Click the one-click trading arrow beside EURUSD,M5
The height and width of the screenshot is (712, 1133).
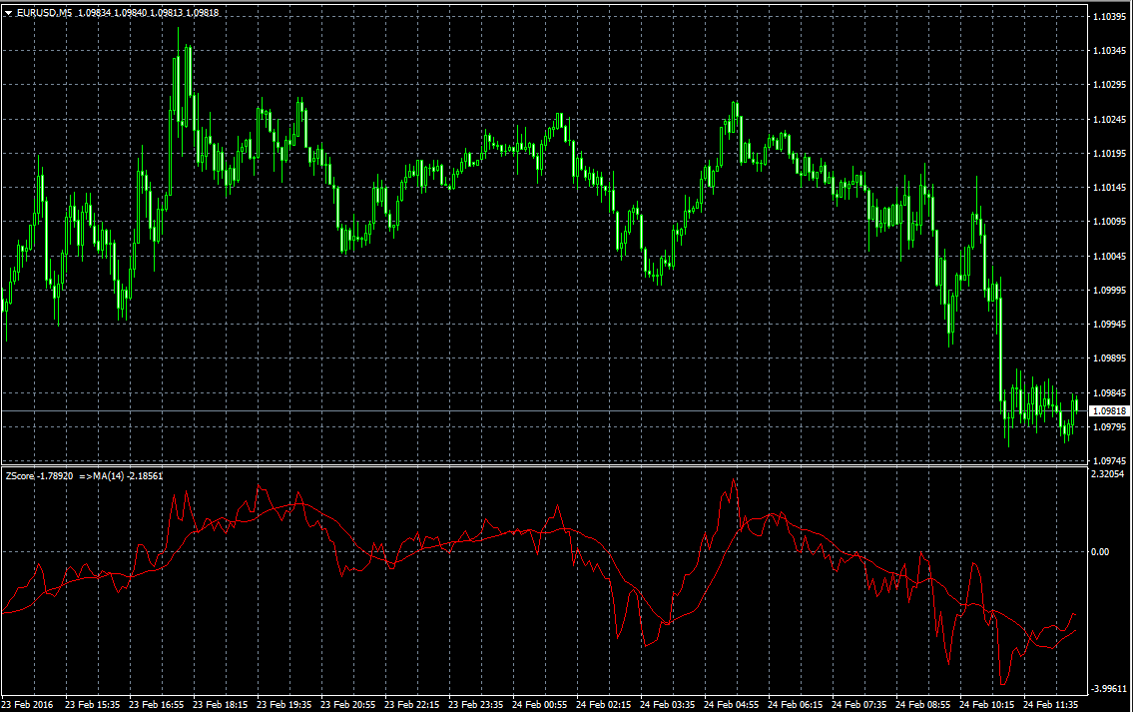pos(8,12)
